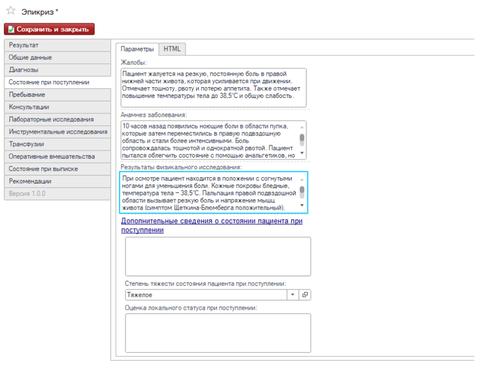
Task: Go to the Состояние при выписке section
Action: 58,169
